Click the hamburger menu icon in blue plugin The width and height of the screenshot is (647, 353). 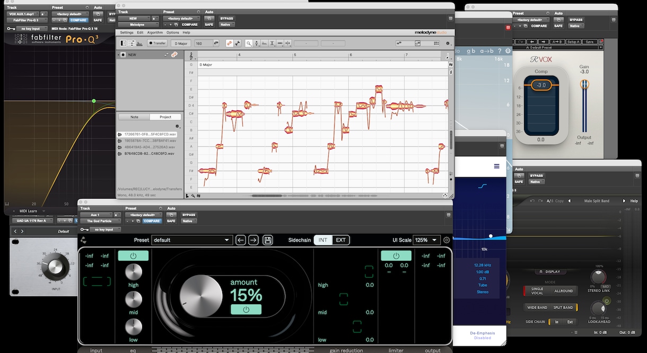pyautogui.click(x=497, y=166)
